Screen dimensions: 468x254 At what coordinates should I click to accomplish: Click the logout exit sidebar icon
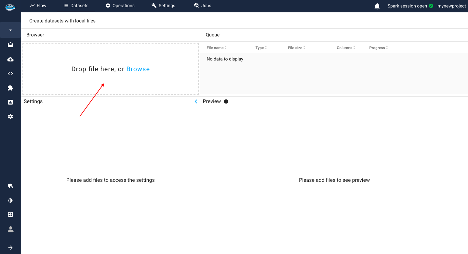(x=10, y=215)
